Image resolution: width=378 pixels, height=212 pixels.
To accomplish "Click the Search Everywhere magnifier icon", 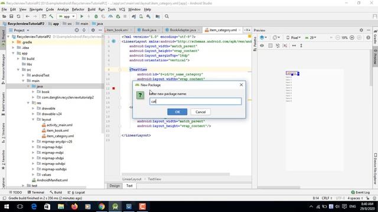I will 167,16.
